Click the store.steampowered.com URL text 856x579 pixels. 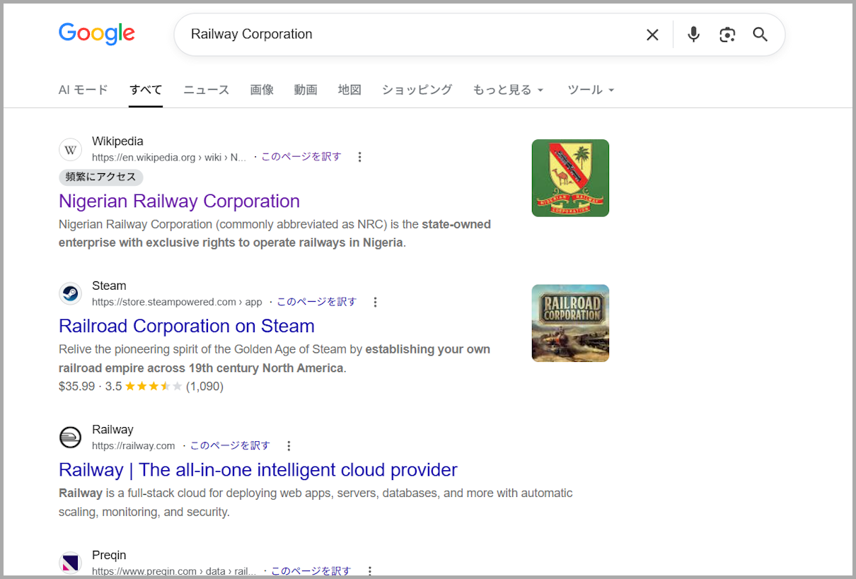coord(177,302)
